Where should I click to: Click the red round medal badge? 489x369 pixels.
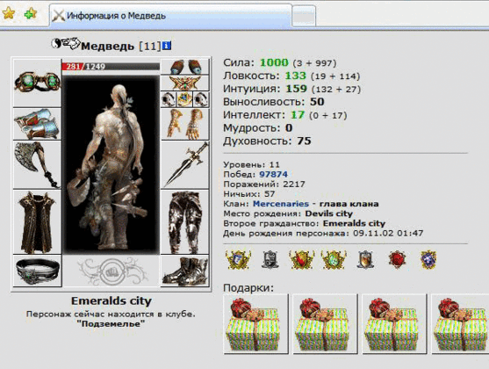pos(397,260)
